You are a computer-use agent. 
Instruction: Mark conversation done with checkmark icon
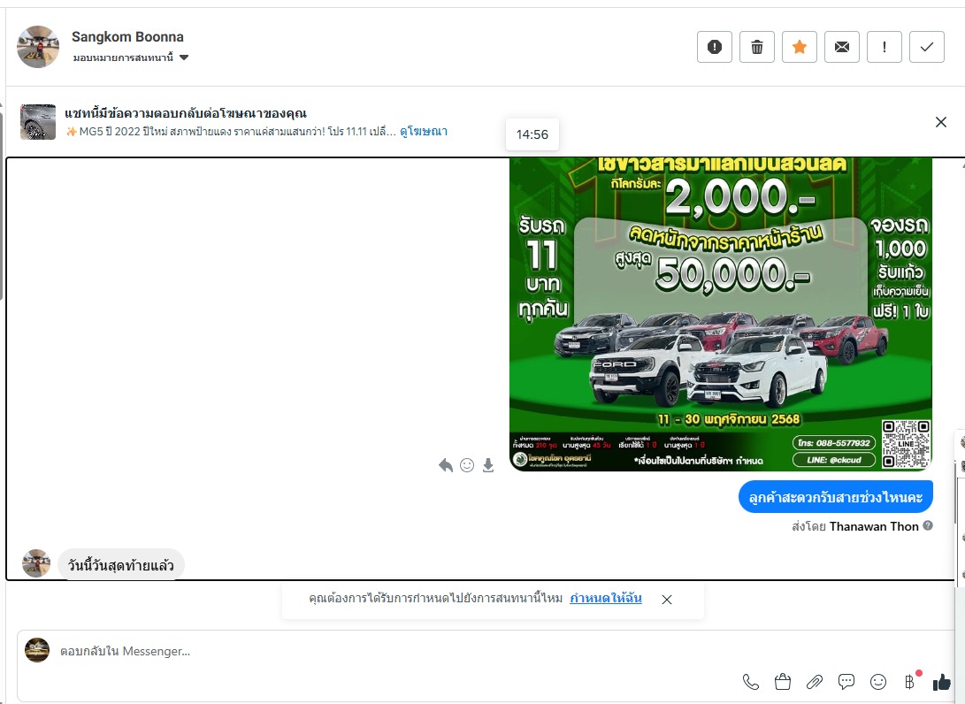pyautogui.click(x=927, y=47)
